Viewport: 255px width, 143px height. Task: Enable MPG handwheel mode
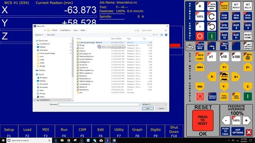(x=248, y=57)
